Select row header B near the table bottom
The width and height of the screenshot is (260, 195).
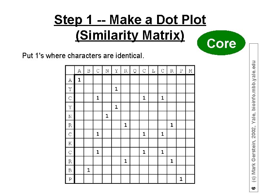(x=70, y=170)
